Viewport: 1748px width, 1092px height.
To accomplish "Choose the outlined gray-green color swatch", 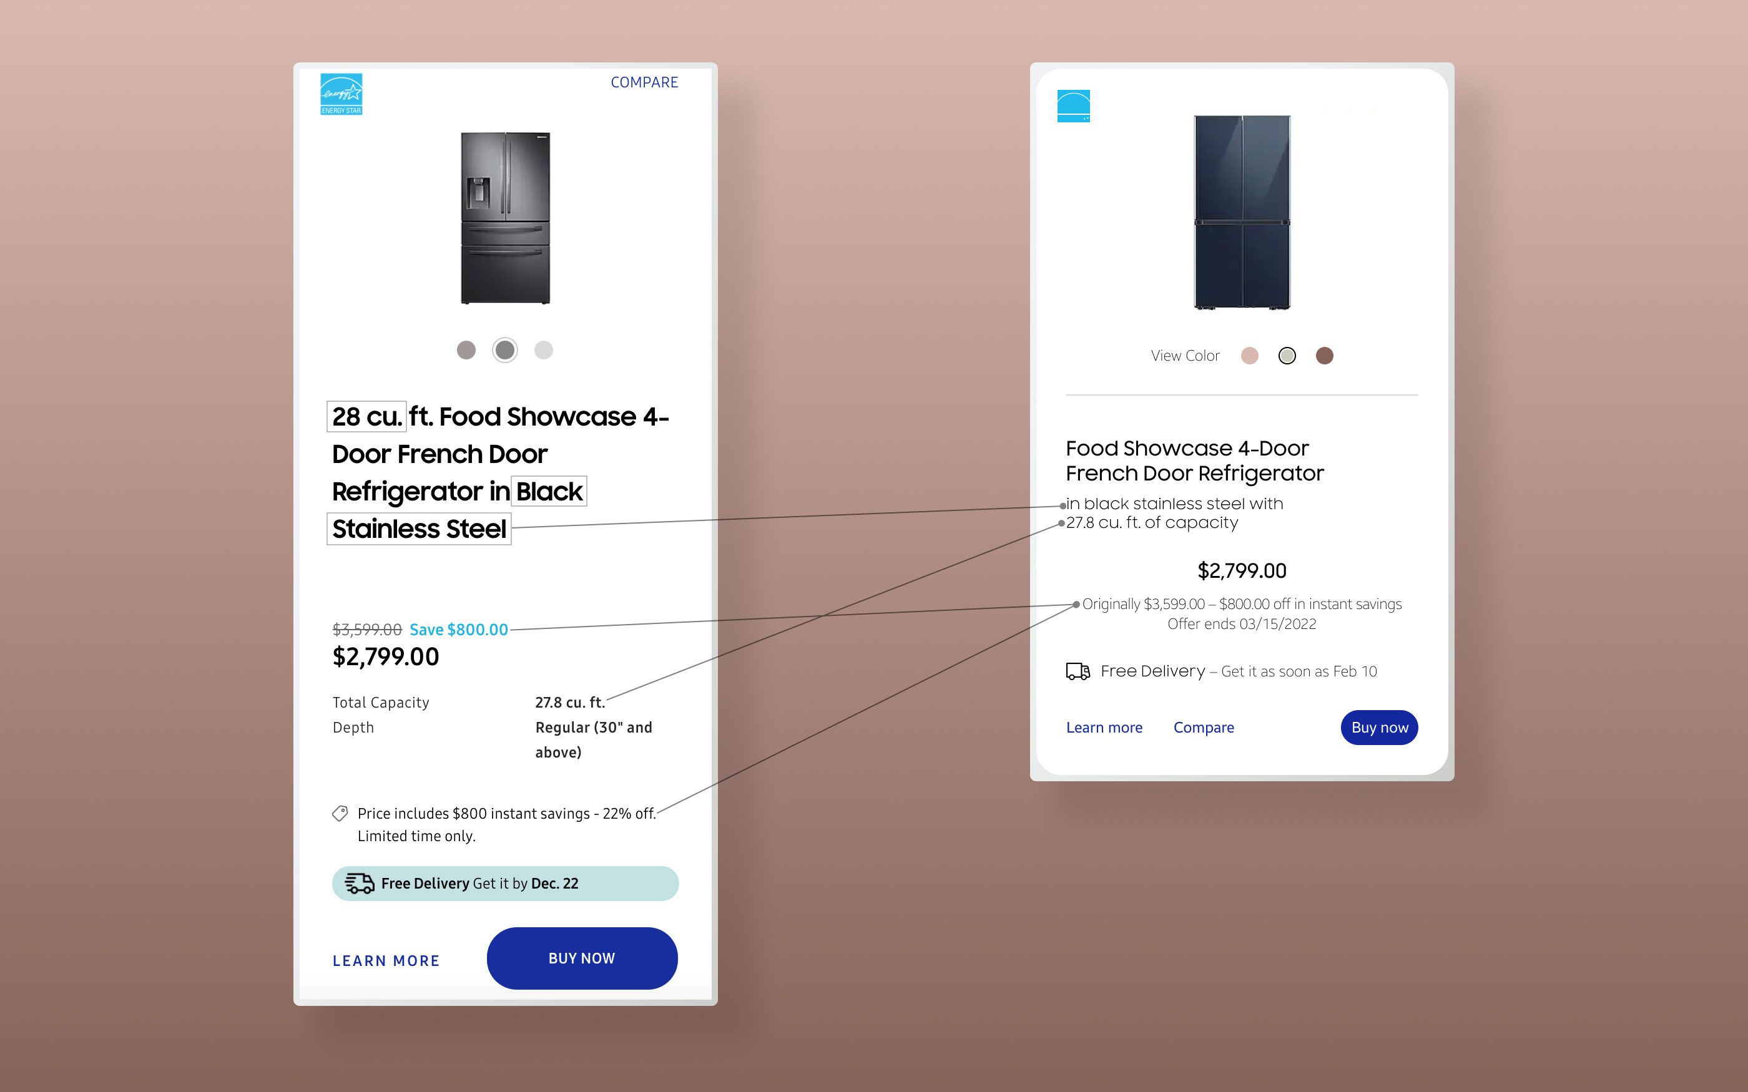I will point(1287,355).
